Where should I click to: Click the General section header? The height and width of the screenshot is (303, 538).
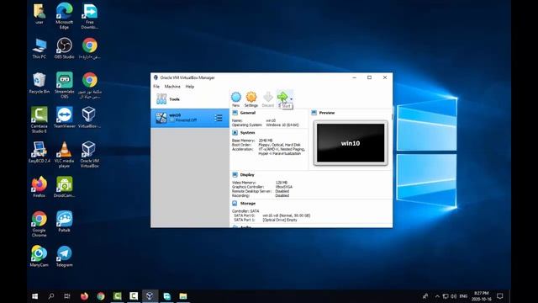pyautogui.click(x=248, y=113)
